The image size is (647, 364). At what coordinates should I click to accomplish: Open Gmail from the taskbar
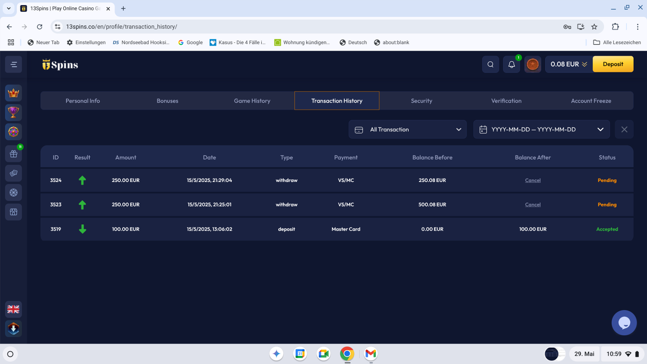pos(371,354)
